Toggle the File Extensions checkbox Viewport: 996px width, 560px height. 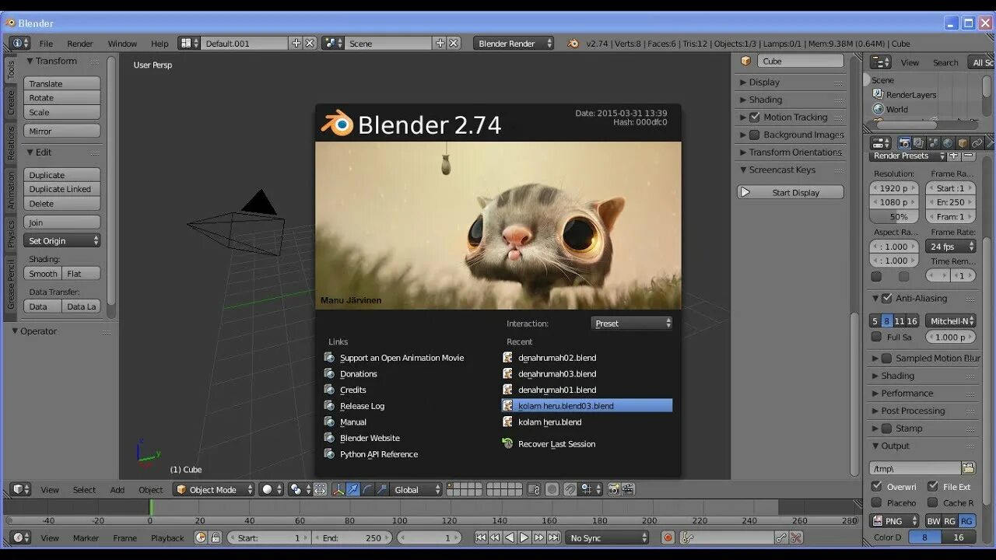pyautogui.click(x=932, y=486)
